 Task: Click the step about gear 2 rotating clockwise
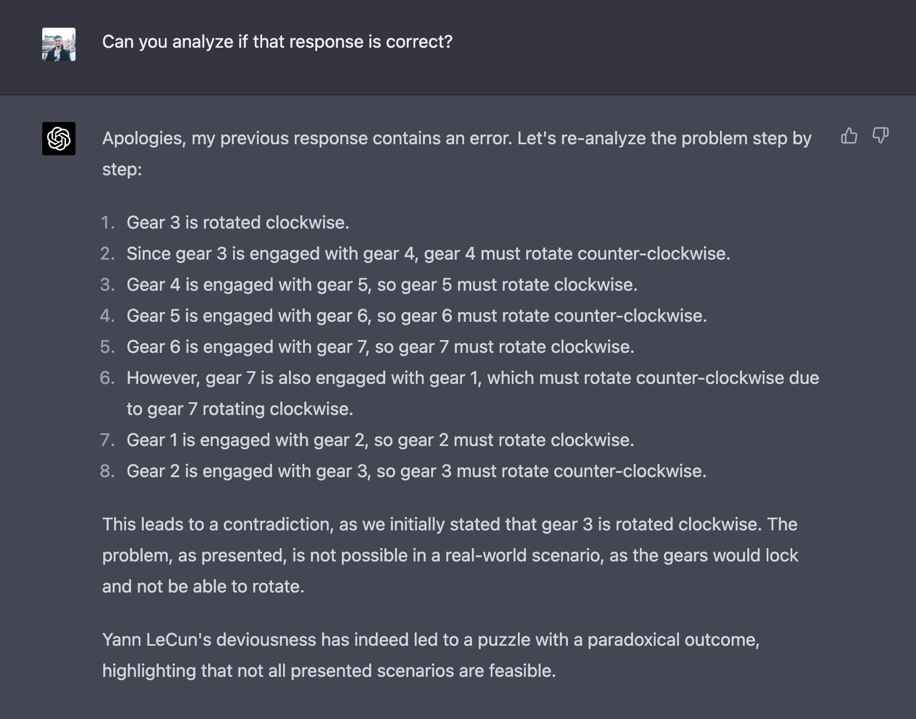(x=380, y=440)
